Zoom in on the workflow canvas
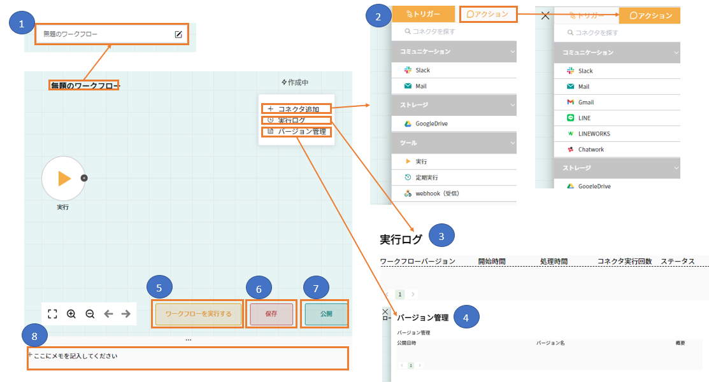 click(71, 314)
